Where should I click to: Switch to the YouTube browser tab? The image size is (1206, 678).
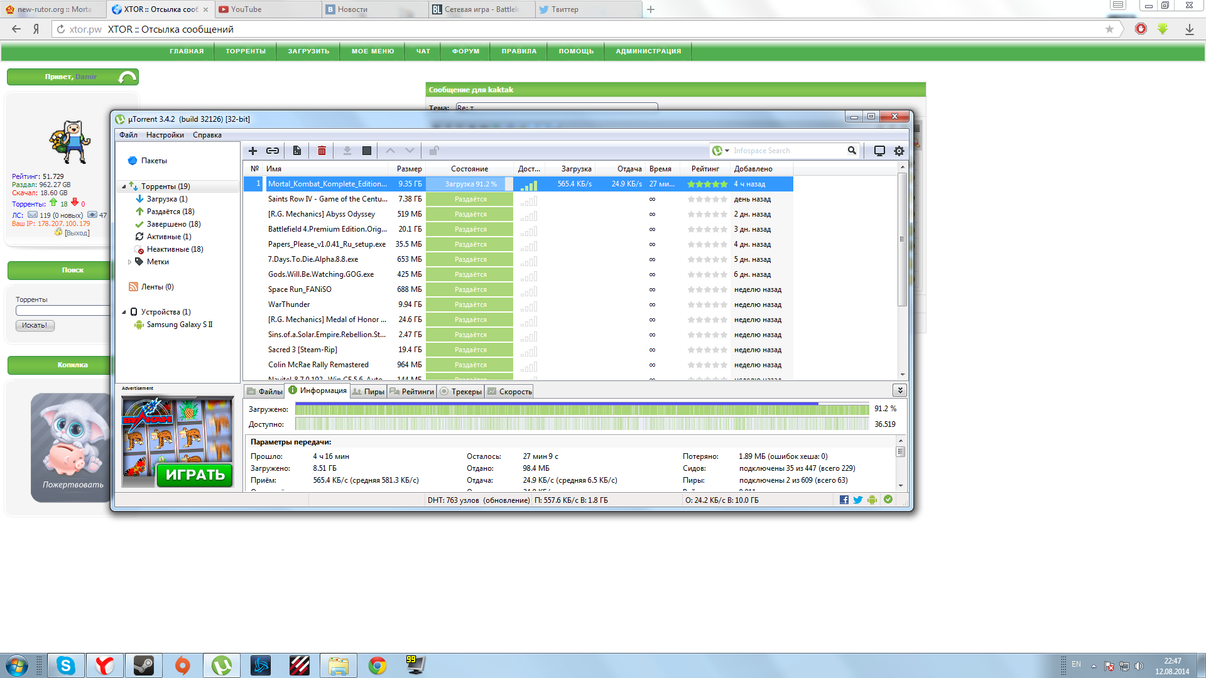click(267, 9)
